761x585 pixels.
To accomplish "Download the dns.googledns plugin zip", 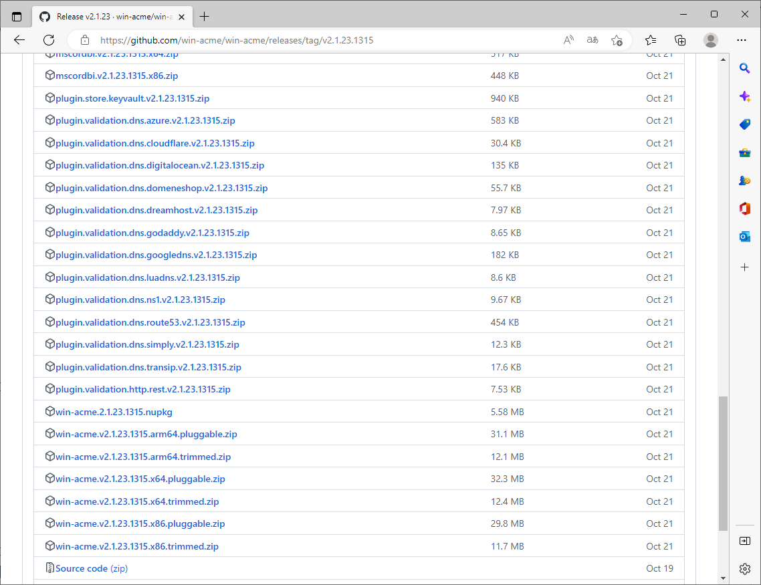I will pyautogui.click(x=156, y=255).
